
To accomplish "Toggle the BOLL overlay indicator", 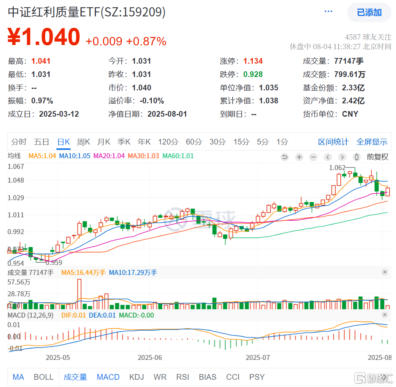I will (x=44, y=377).
